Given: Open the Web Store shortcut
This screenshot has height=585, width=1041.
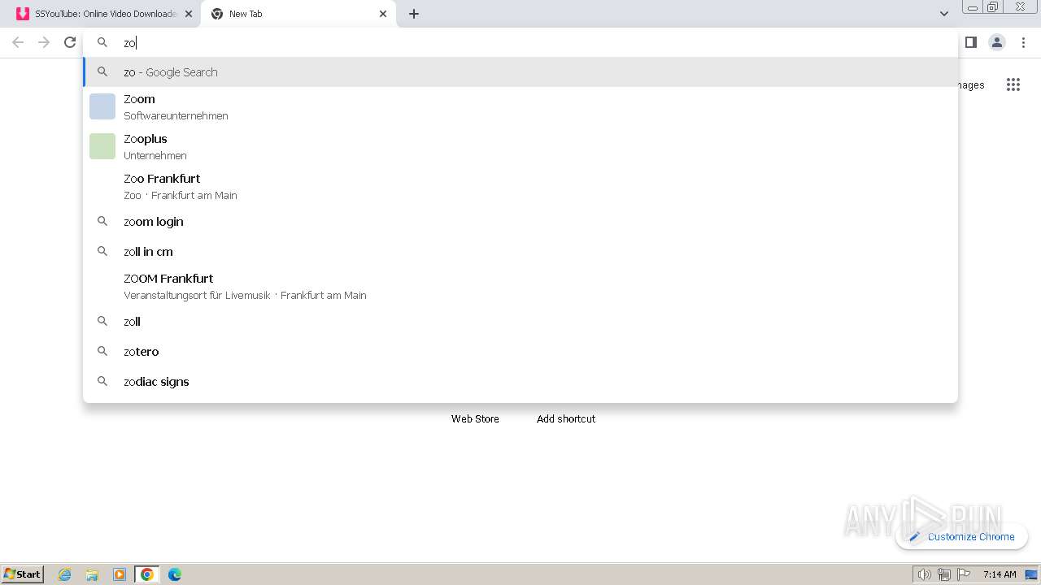Looking at the screenshot, I should pyautogui.click(x=475, y=418).
